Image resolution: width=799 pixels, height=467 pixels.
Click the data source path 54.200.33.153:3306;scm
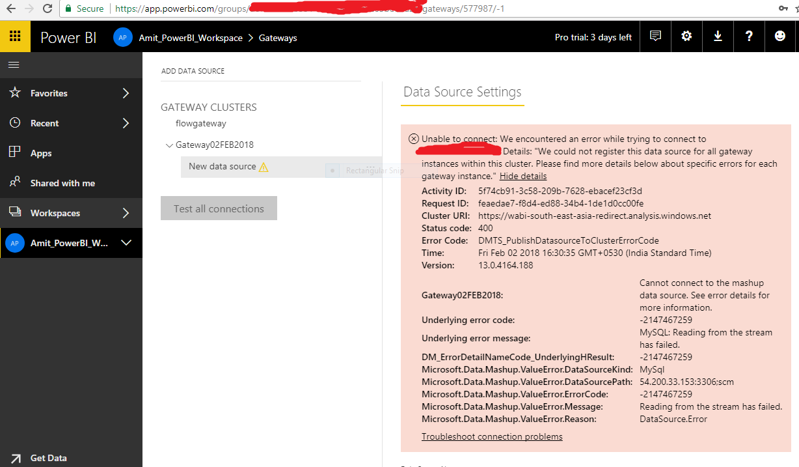[x=686, y=382]
